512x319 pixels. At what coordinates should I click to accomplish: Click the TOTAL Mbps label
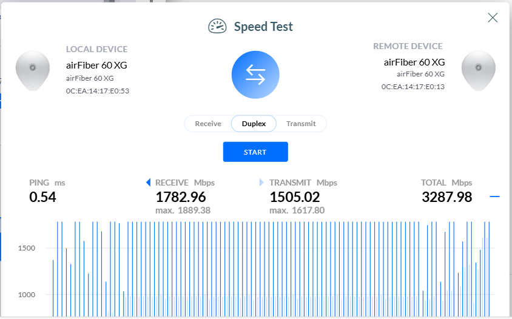tap(446, 183)
